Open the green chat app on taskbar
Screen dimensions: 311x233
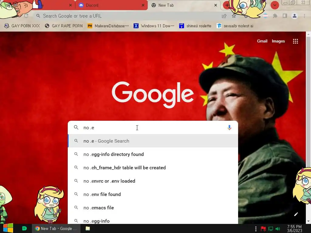point(24,228)
